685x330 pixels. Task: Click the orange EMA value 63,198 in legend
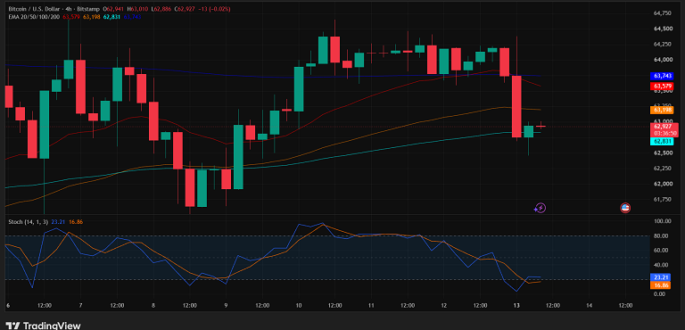click(x=91, y=17)
